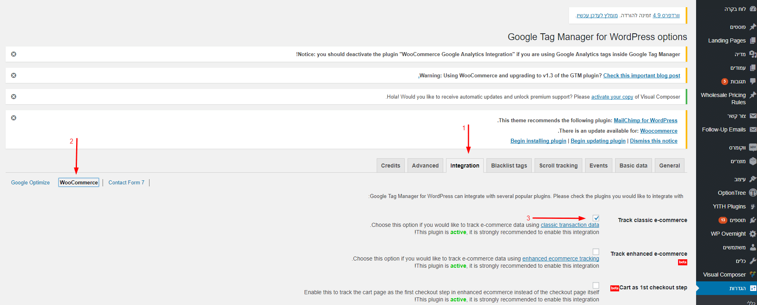The width and height of the screenshot is (757, 305).
Task: Open MailChimp for WordPress link
Action: pyautogui.click(x=646, y=120)
